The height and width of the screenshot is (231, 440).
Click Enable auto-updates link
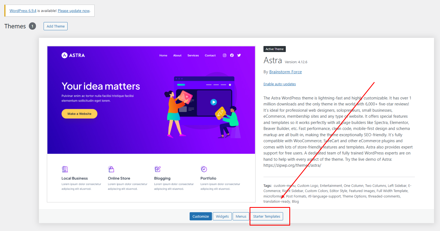(280, 84)
